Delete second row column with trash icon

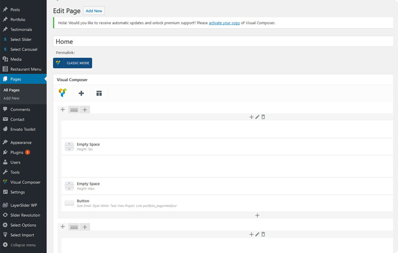263,234
